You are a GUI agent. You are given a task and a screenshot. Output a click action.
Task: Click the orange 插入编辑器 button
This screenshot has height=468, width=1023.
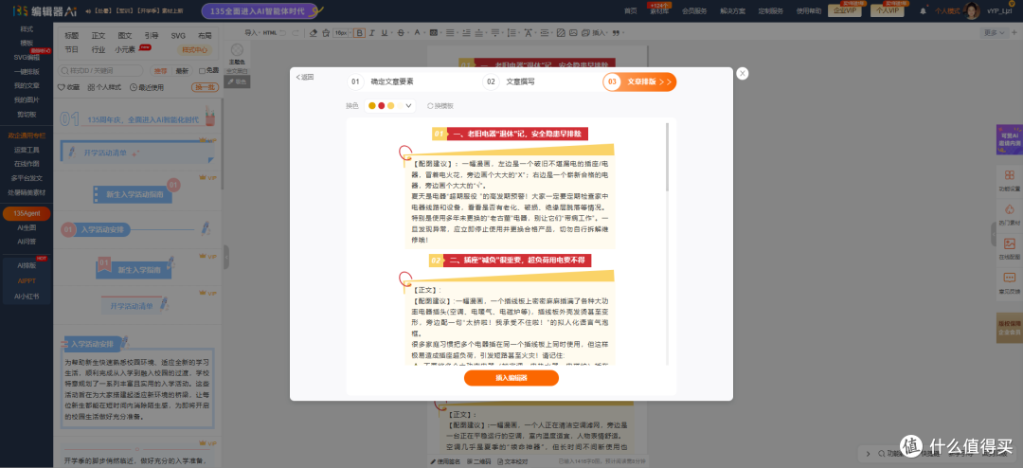(x=511, y=378)
